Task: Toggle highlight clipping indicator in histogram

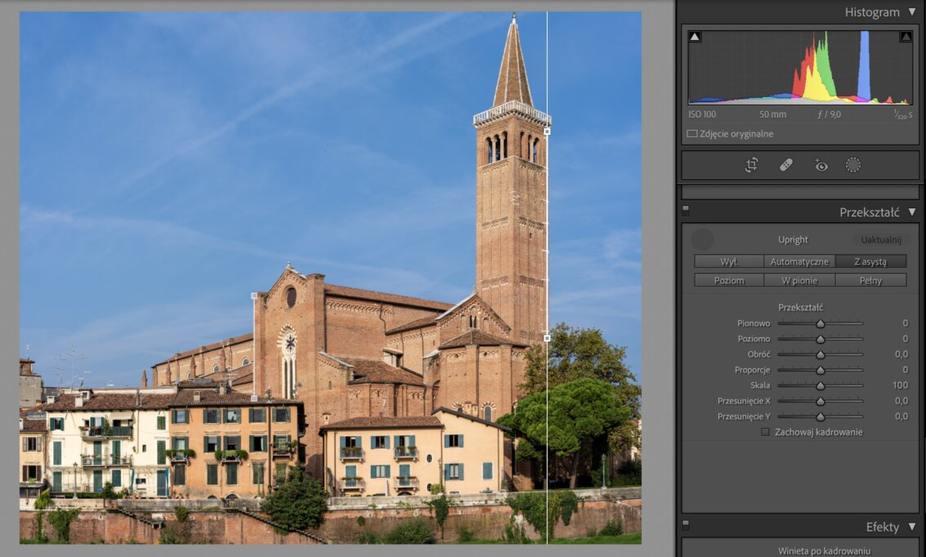Action: [906, 37]
